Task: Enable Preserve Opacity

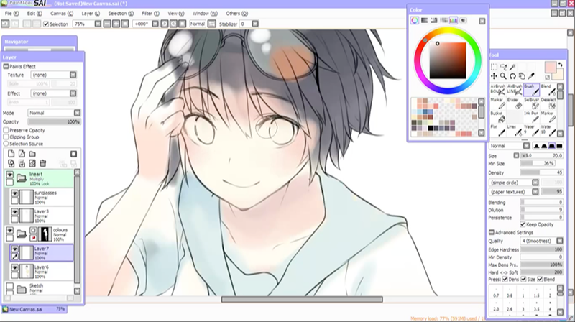Action: [6, 130]
